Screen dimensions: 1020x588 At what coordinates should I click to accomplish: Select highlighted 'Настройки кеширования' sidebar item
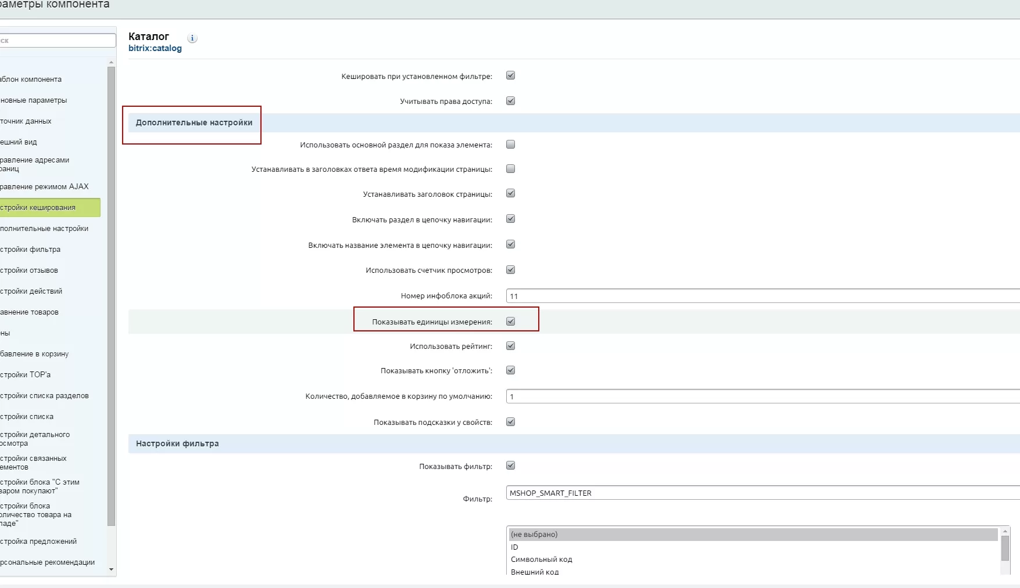pos(50,208)
